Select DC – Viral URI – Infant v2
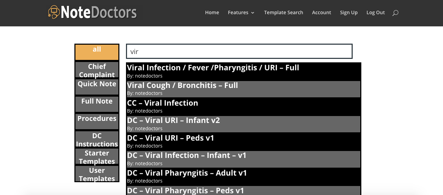The image size is (443, 195). point(244,124)
